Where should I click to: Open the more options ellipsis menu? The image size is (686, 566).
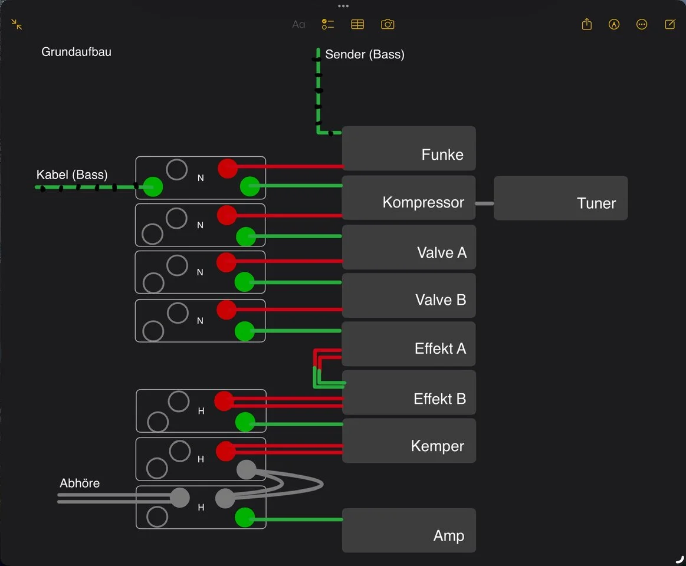[642, 24]
